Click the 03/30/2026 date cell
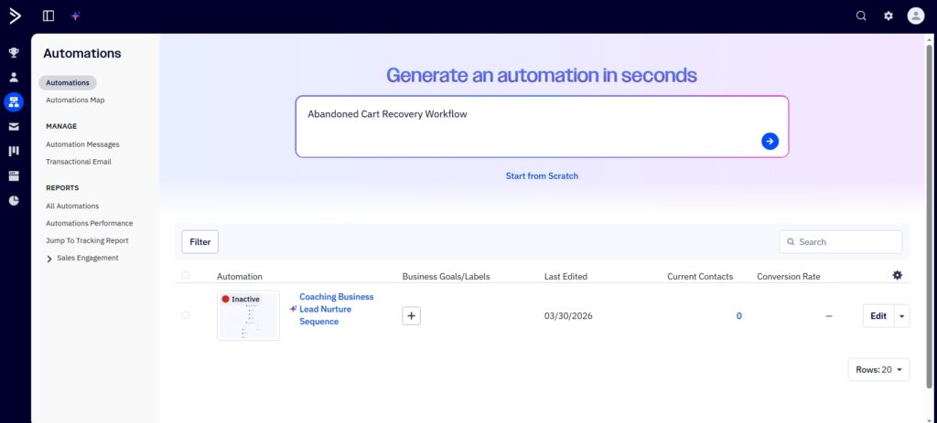 (x=568, y=315)
